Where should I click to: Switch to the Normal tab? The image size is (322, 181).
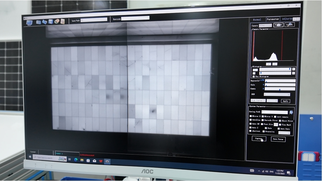point(257,20)
